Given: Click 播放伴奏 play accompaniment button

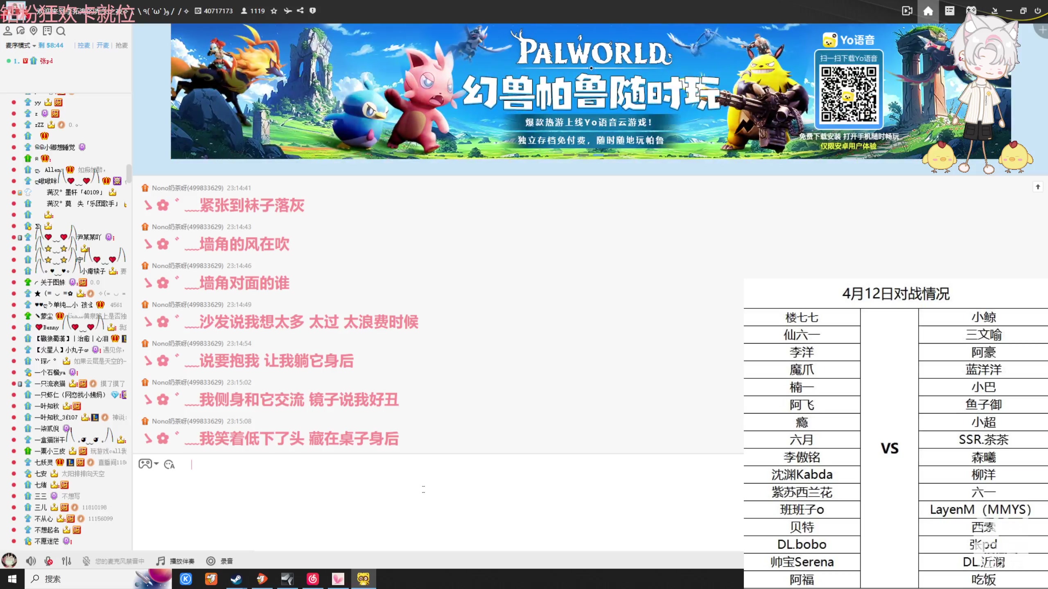Looking at the screenshot, I should pos(175,561).
